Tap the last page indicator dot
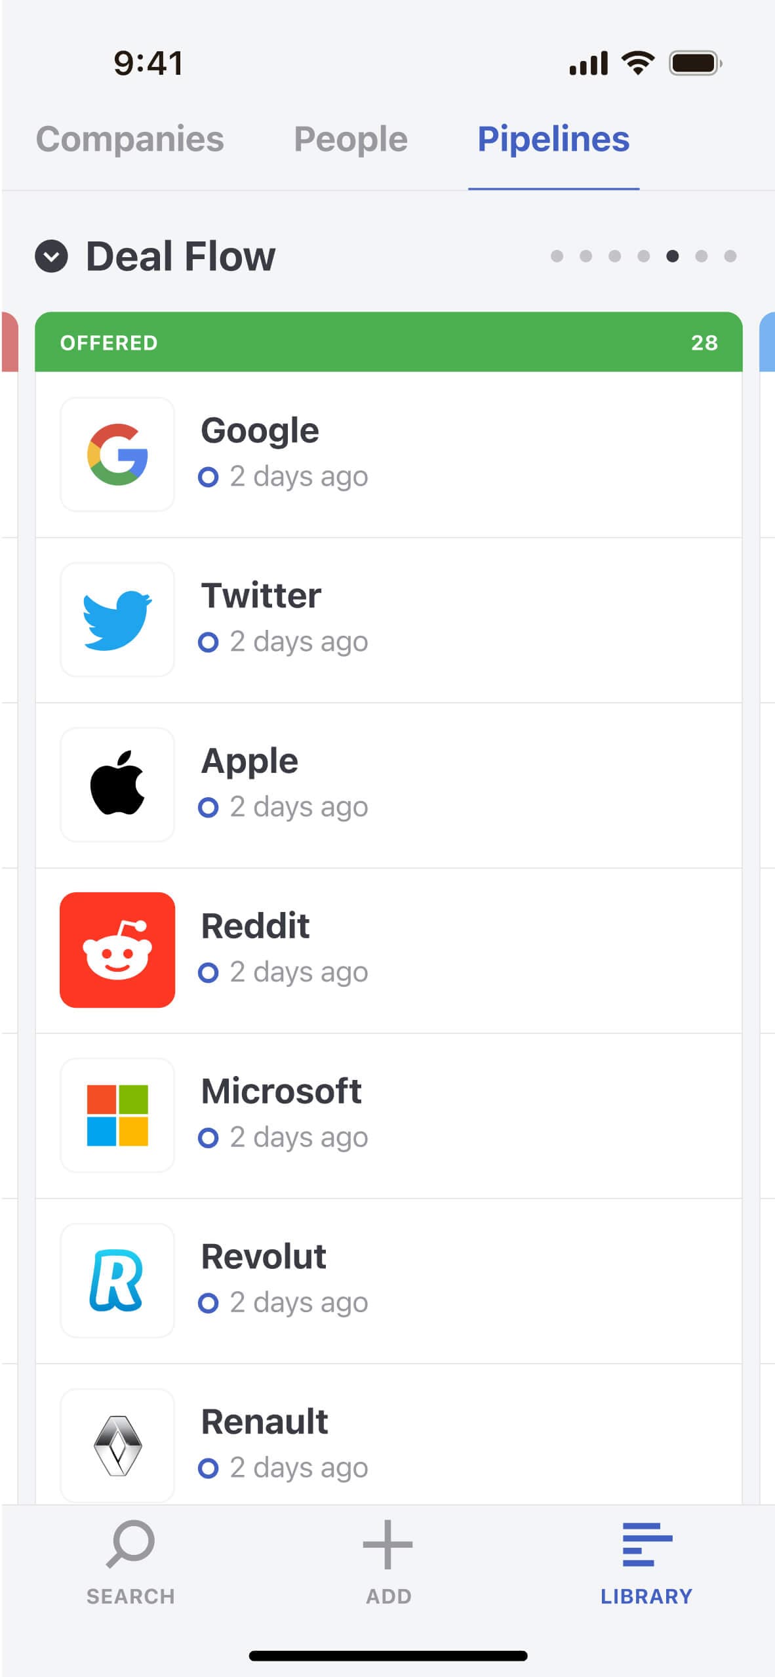Screen dimensions: 775x1677 click(x=730, y=256)
